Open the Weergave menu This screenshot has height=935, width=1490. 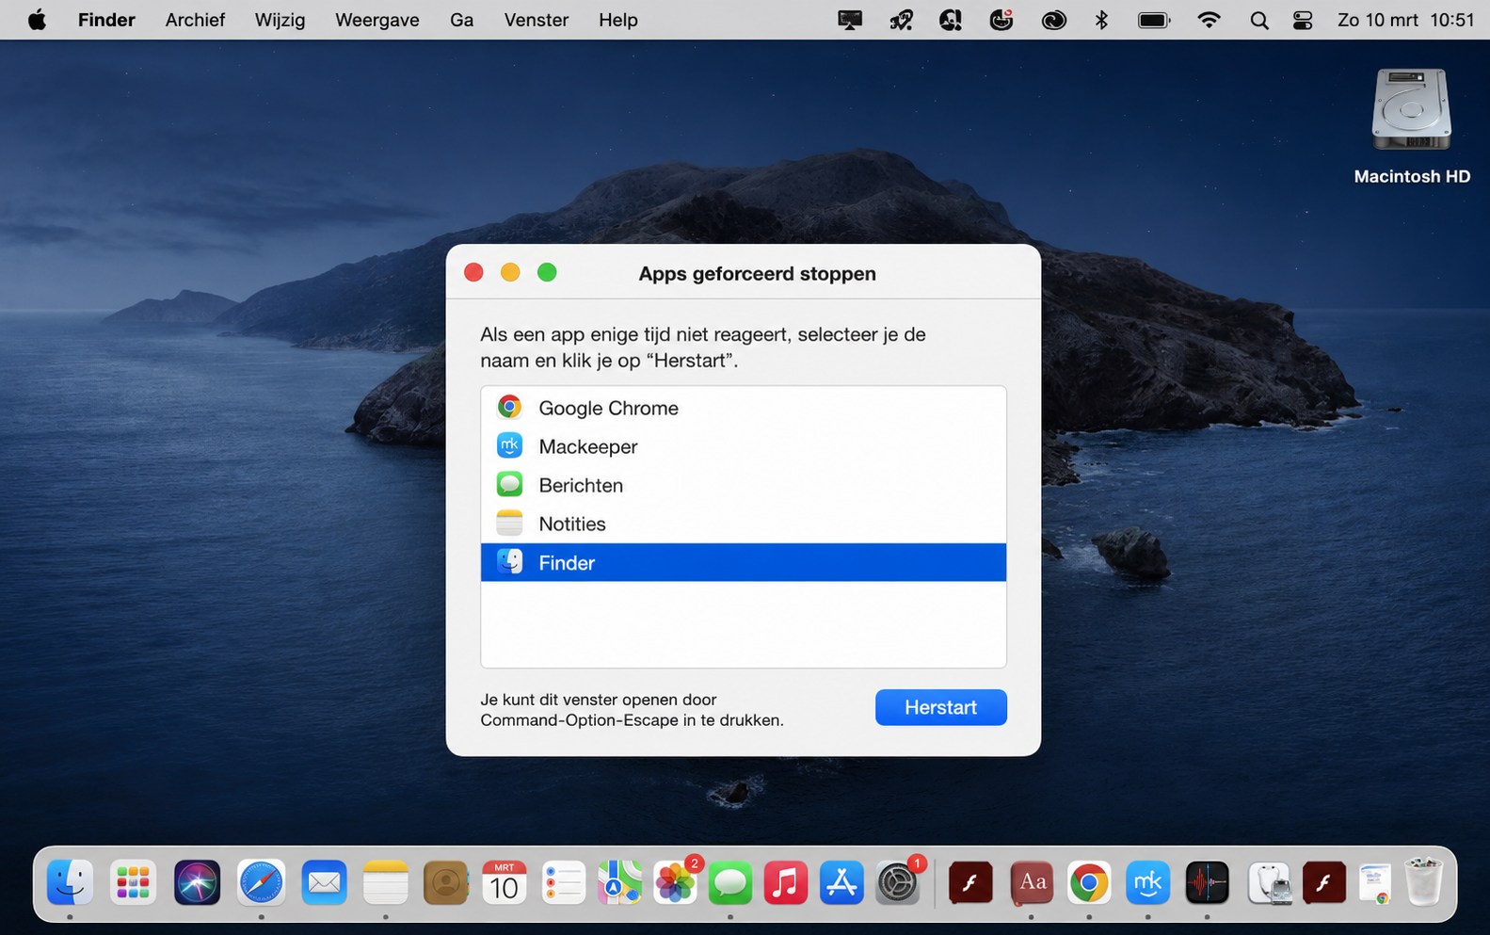[377, 20]
